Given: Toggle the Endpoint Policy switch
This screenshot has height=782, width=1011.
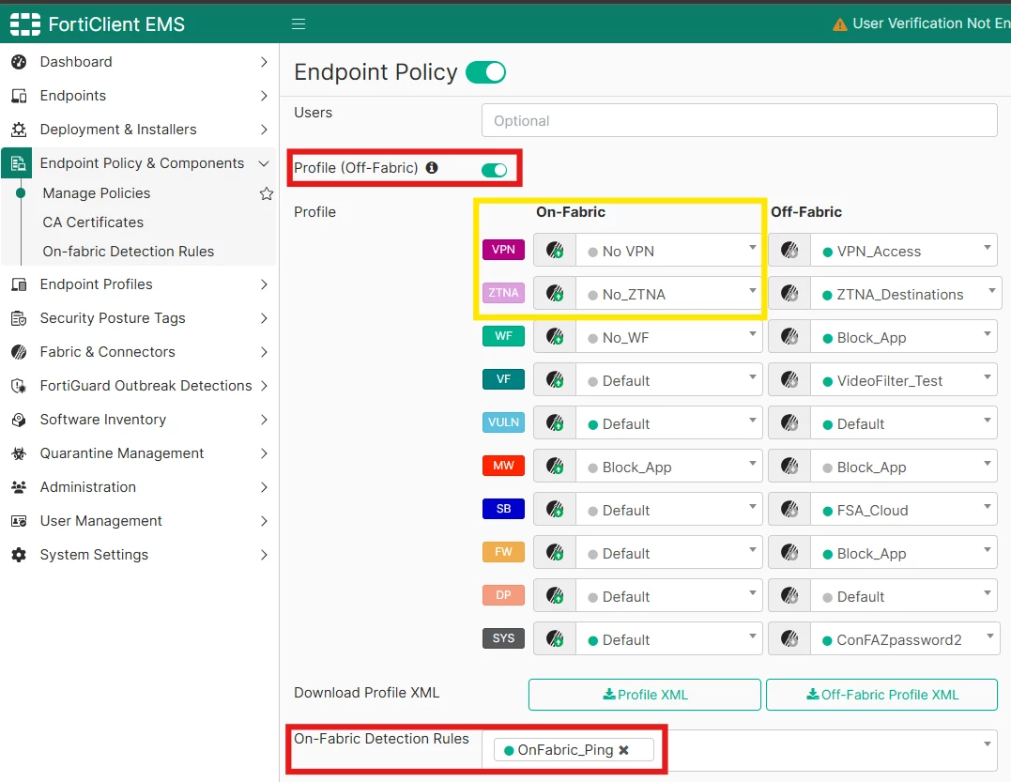Looking at the screenshot, I should (x=485, y=72).
